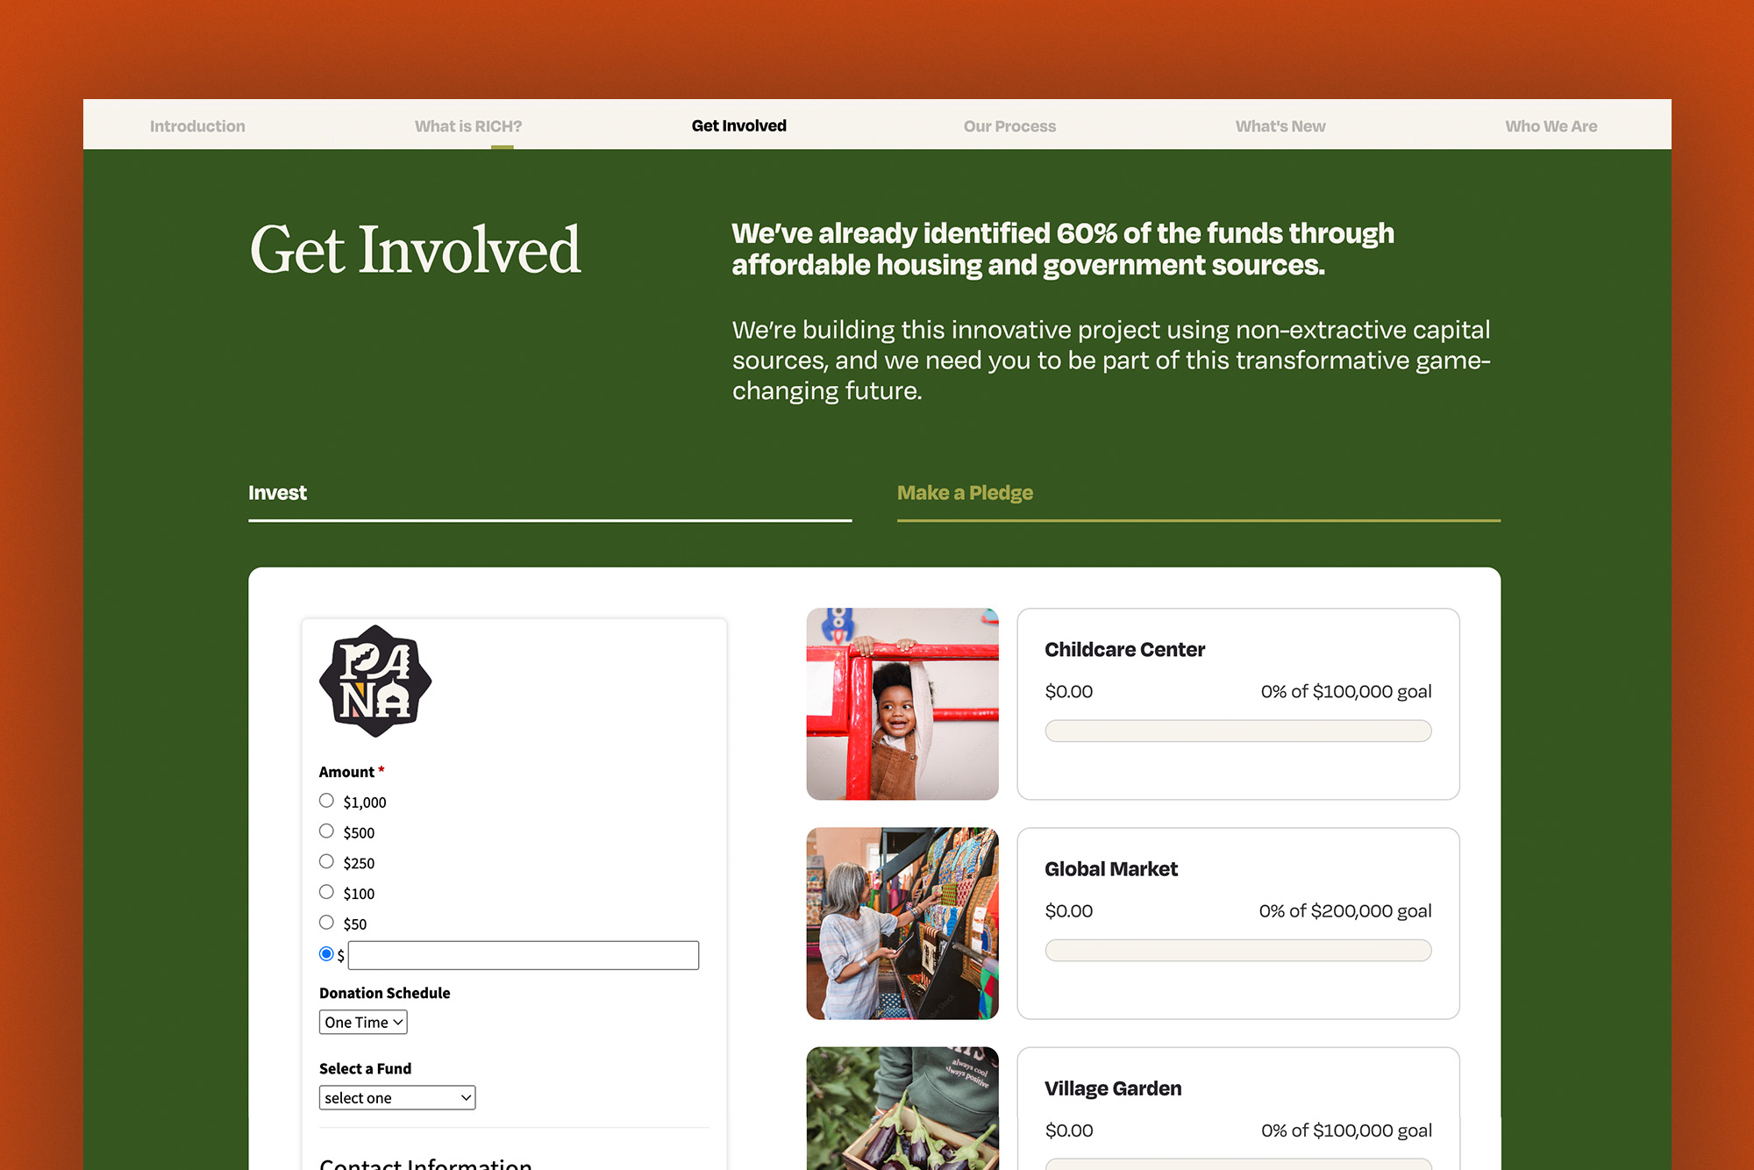
Task: Focus the custom dollar amount input field
Action: click(x=524, y=955)
